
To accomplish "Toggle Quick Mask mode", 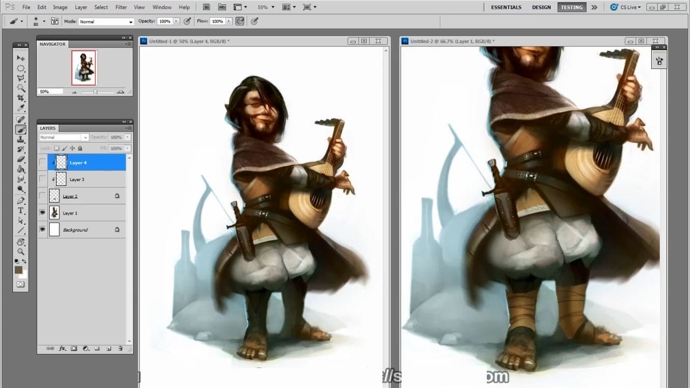I will 21,284.
